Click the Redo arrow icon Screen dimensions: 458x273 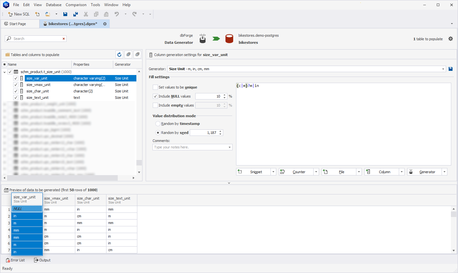(x=134, y=14)
